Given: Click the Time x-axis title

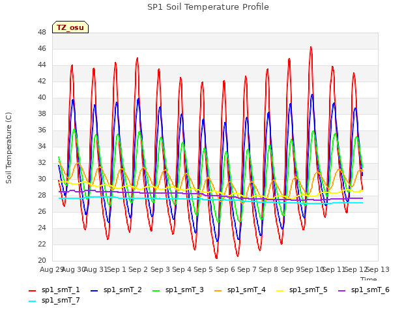Looking at the screenshot, I should [x=368, y=279].
